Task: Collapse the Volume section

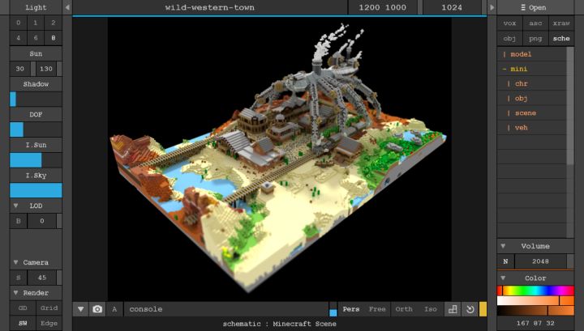Action: pyautogui.click(x=503, y=246)
